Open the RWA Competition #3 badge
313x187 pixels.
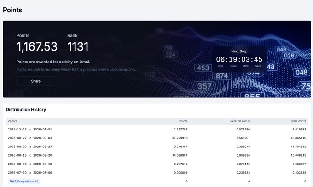coord(24,181)
